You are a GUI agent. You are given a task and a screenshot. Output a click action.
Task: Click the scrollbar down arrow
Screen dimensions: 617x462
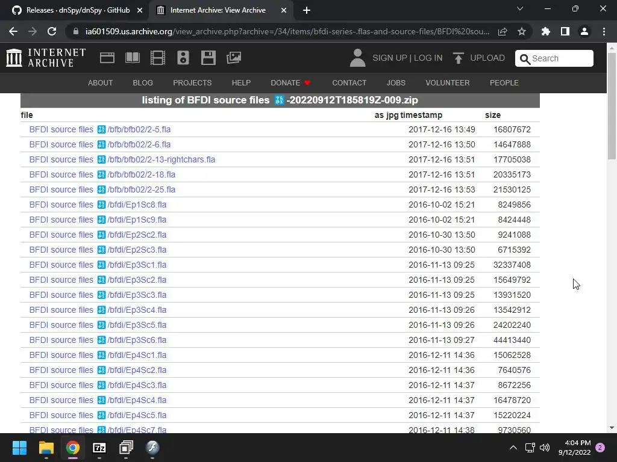(612, 428)
